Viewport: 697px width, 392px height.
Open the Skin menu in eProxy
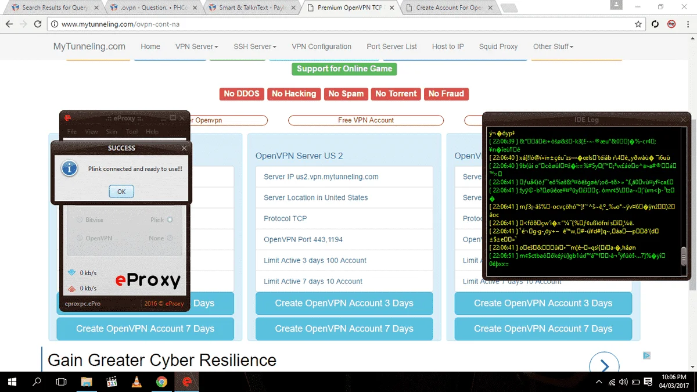click(112, 132)
